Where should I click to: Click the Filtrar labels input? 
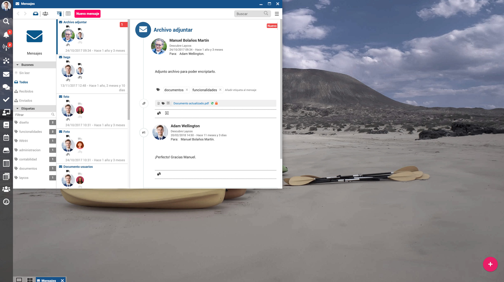point(35,115)
